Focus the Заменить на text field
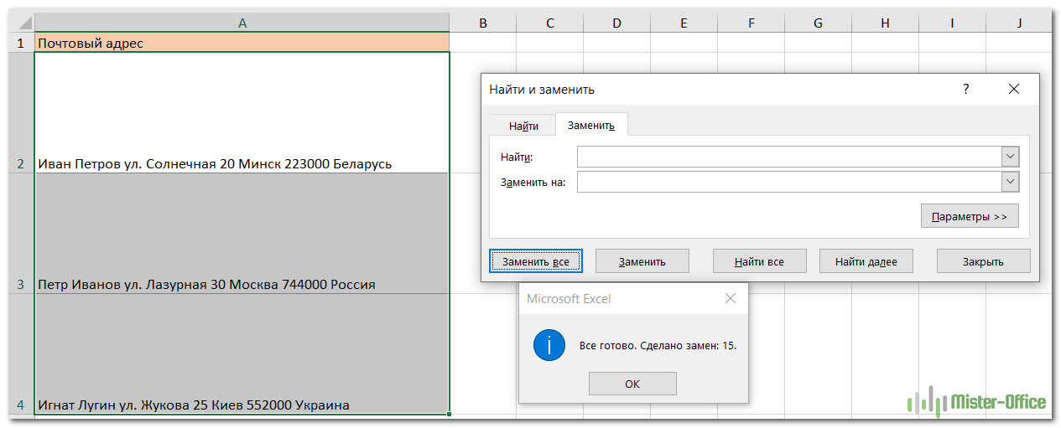Image resolution: width=1061 pixels, height=428 pixels. [x=788, y=182]
